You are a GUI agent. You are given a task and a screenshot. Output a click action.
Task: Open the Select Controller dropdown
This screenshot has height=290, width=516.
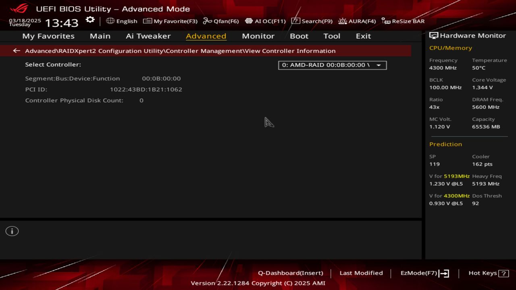click(332, 65)
